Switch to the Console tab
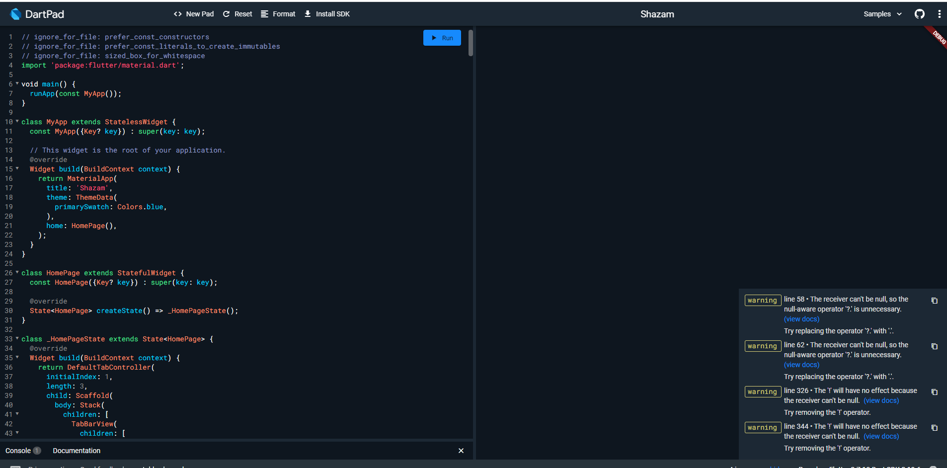This screenshot has height=468, width=947. pyautogui.click(x=23, y=451)
